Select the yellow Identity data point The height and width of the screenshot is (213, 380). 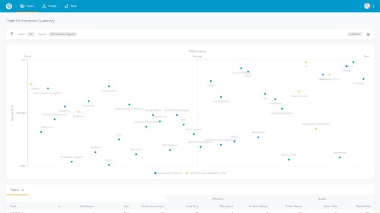point(31,84)
